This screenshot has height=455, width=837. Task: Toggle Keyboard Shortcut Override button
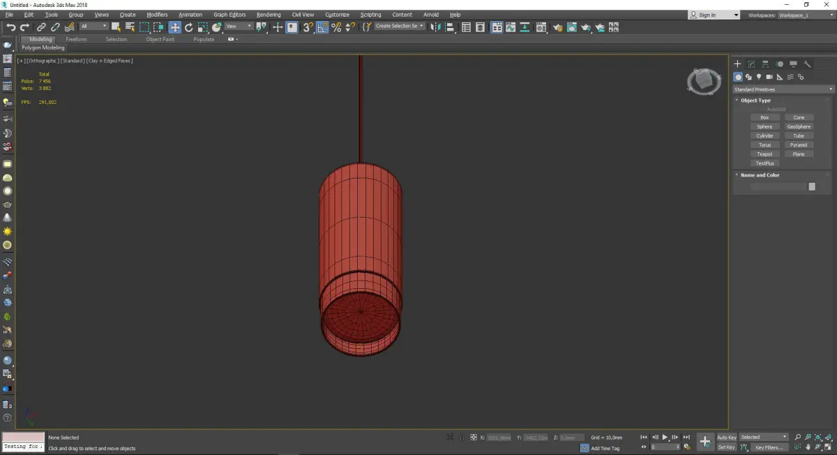click(x=292, y=27)
